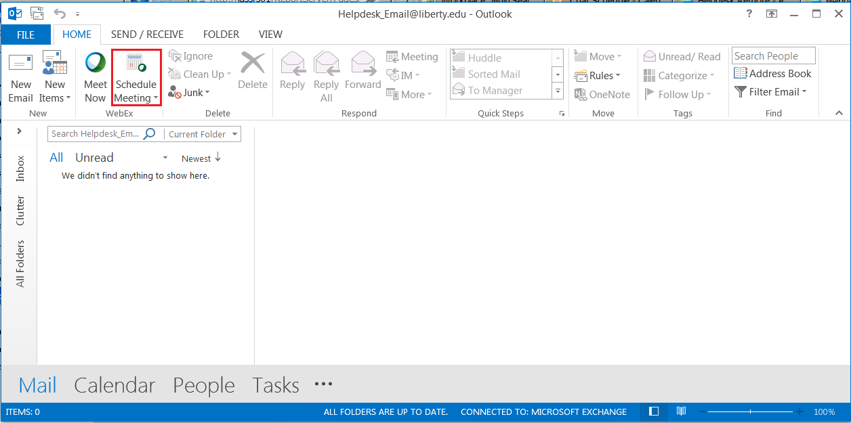Open the Clean Up dropdown
851x423 pixels.
pyautogui.click(x=199, y=74)
